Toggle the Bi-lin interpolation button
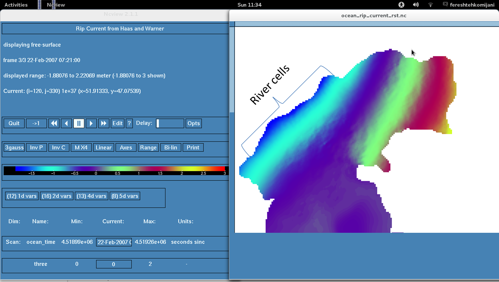This screenshot has height=282, width=499. 171,147
